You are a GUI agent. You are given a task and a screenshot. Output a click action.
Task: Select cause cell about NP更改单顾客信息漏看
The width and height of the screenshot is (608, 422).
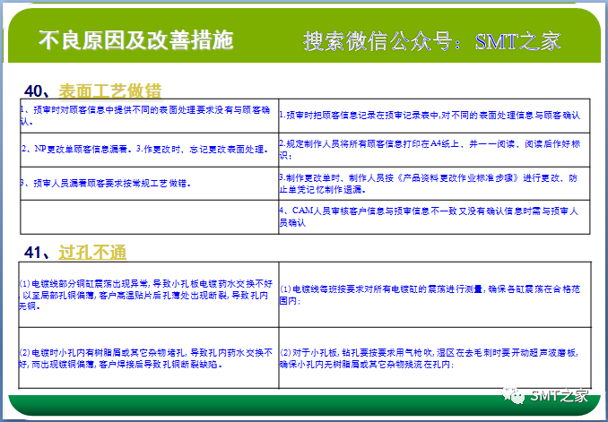[148, 149]
